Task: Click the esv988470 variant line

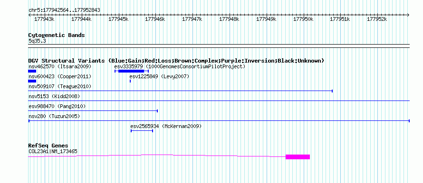Action: coord(93,111)
